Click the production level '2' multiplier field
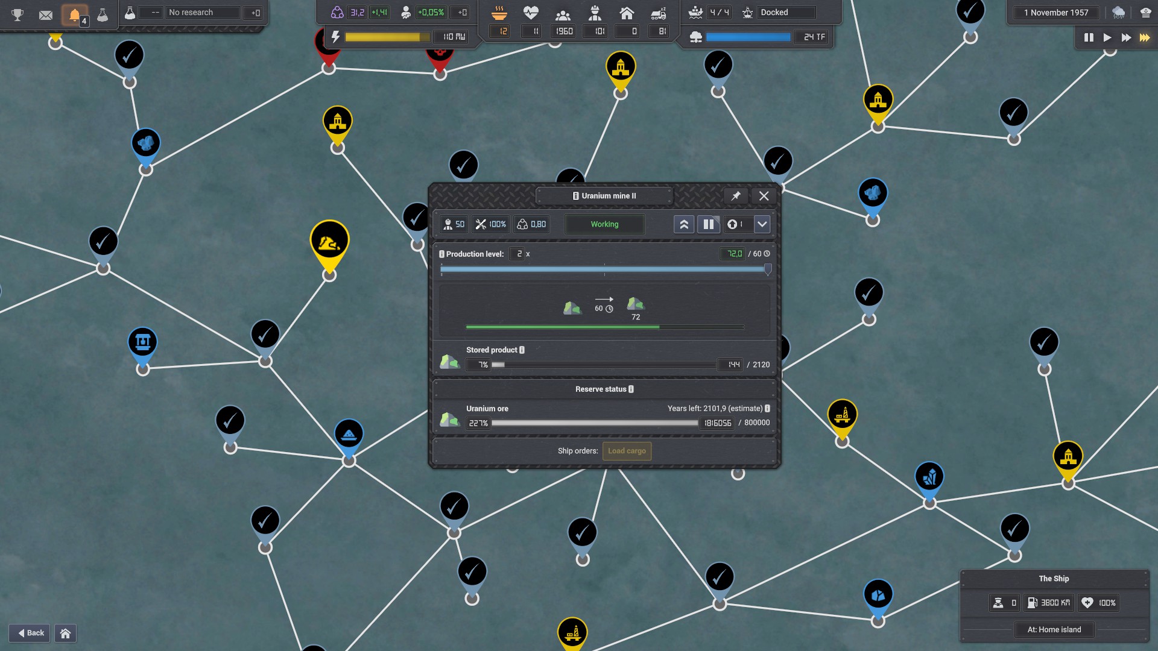The width and height of the screenshot is (1158, 651). pos(517,254)
